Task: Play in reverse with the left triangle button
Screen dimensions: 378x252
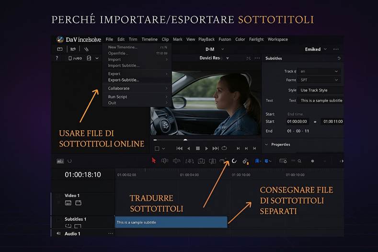Action: pos(188,149)
